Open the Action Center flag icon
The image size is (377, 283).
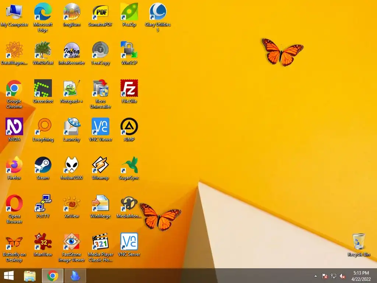324,276
